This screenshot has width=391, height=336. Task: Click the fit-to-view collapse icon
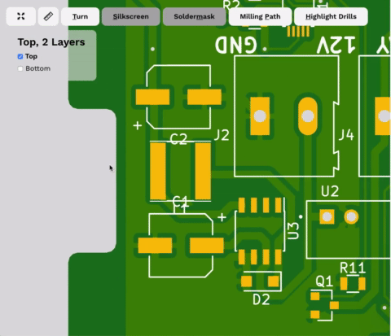[21, 16]
